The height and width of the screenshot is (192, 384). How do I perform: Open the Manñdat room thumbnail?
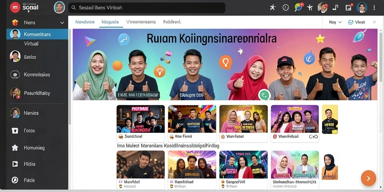(x=141, y=165)
